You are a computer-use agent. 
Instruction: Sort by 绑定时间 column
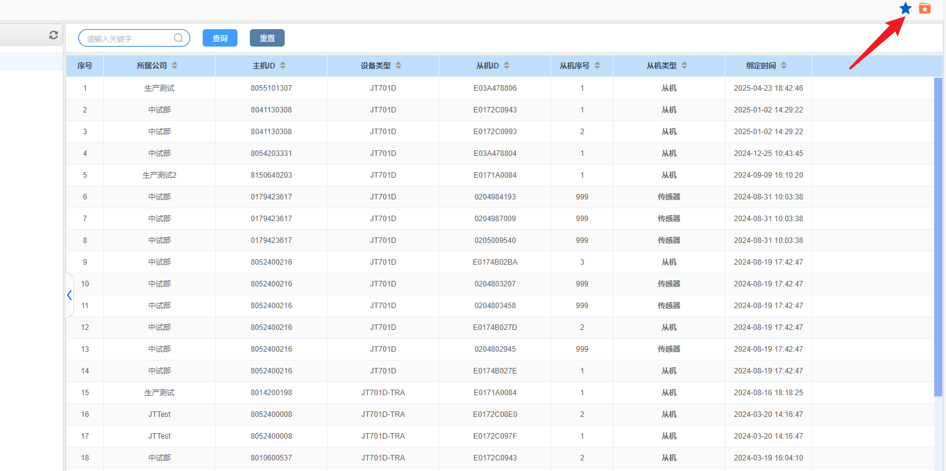coord(784,66)
